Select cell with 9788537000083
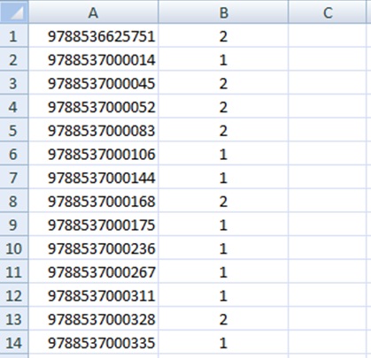Screen dimensions: 371x358 (x=94, y=130)
